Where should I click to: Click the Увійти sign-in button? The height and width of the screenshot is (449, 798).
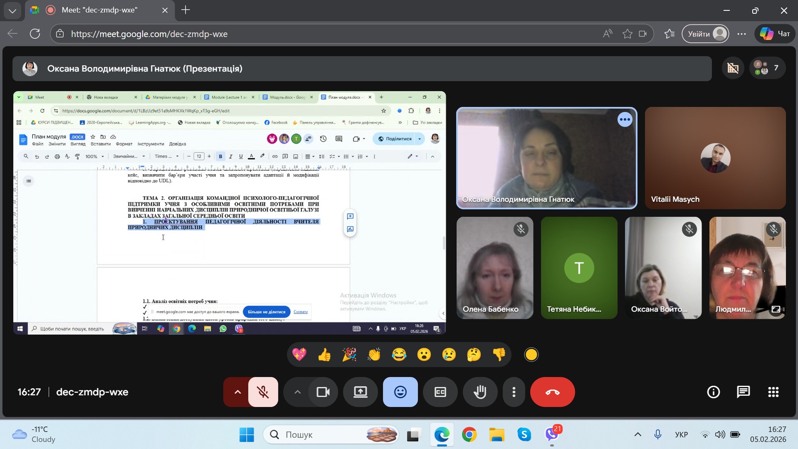[x=706, y=34]
